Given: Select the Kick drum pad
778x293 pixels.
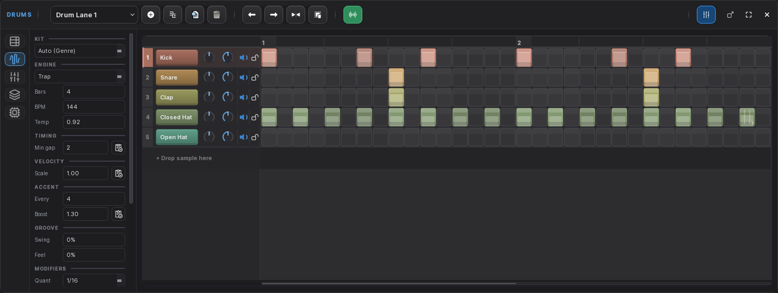Looking at the screenshot, I should click(177, 58).
